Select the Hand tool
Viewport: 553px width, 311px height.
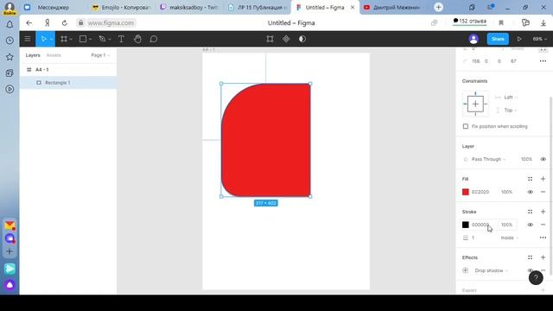point(137,39)
